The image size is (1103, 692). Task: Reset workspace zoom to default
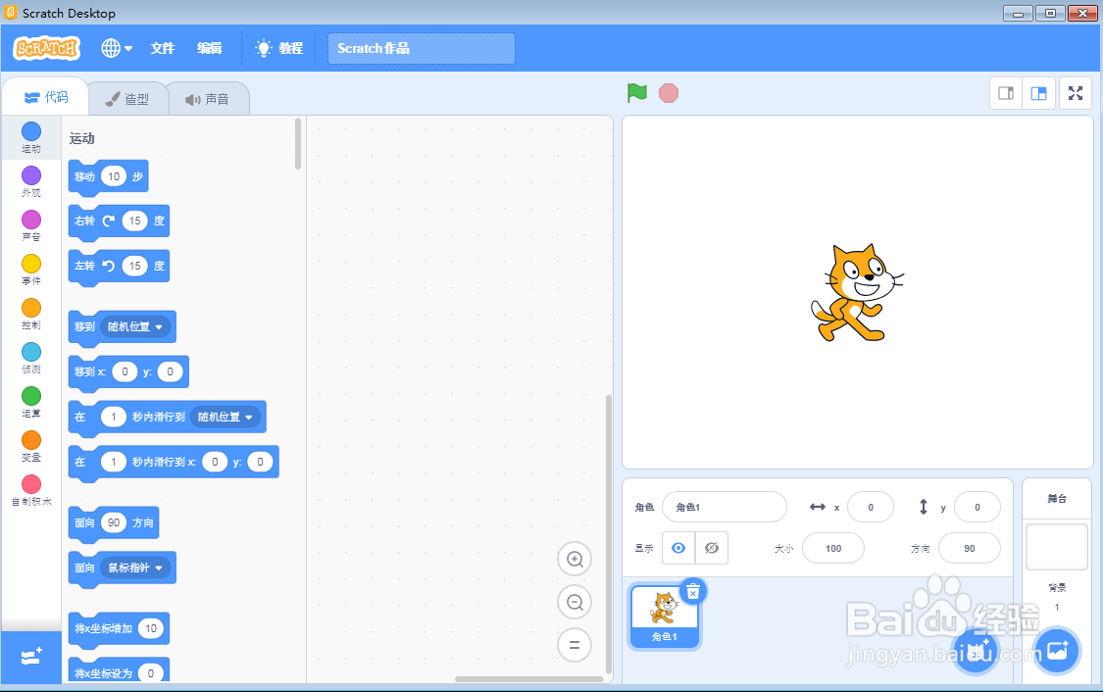pyautogui.click(x=575, y=645)
